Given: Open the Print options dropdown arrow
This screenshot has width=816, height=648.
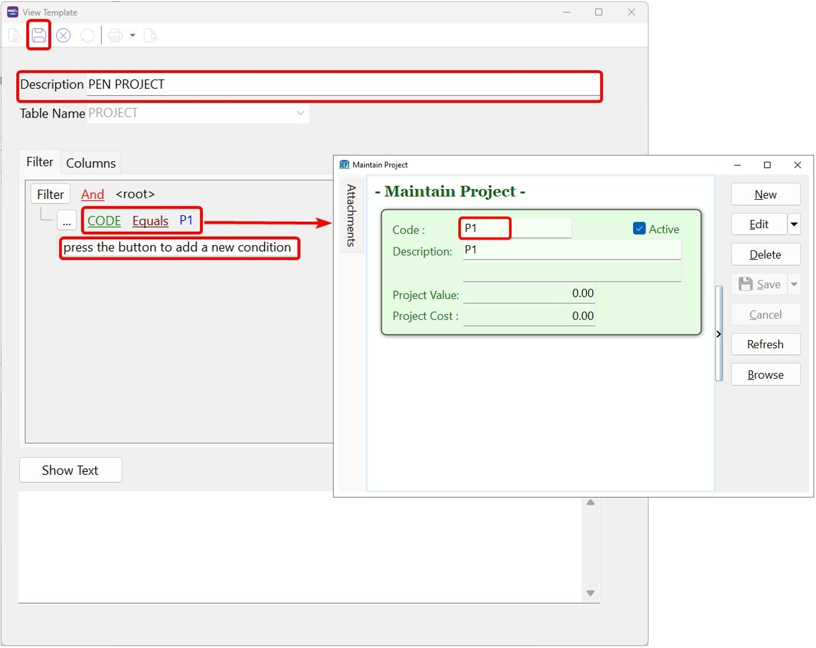Looking at the screenshot, I should [x=133, y=35].
